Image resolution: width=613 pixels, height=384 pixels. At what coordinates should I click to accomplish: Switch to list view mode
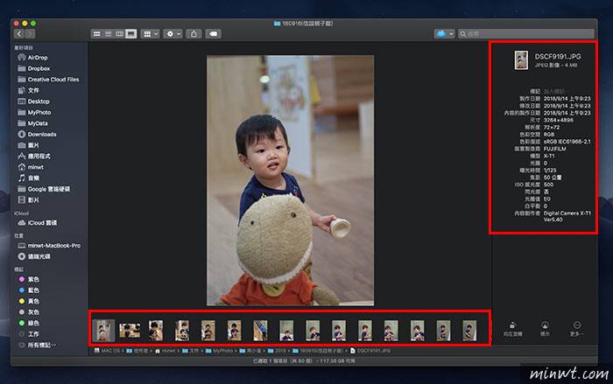point(108,33)
